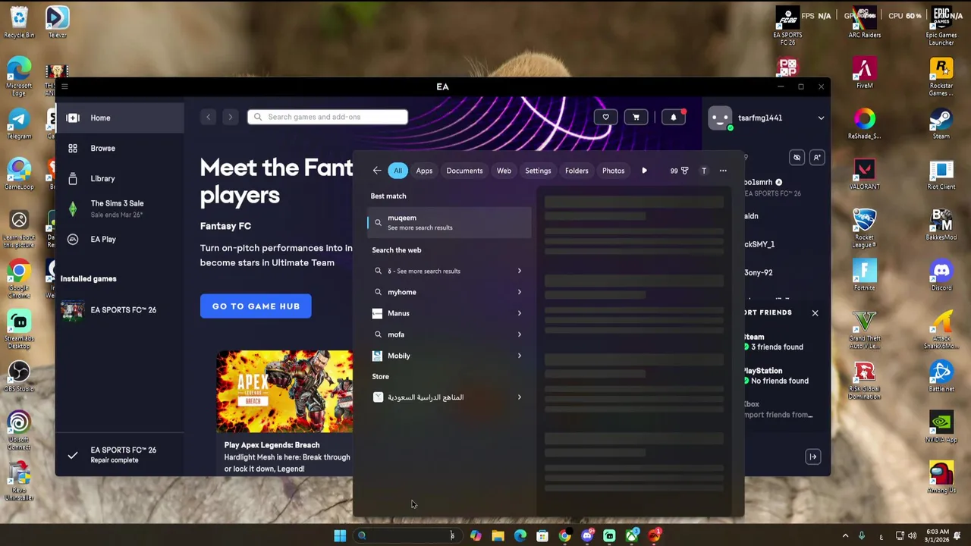Open the Apex Legends Breach thumbnail
Viewport: 971px width, 546px height.
click(x=284, y=391)
